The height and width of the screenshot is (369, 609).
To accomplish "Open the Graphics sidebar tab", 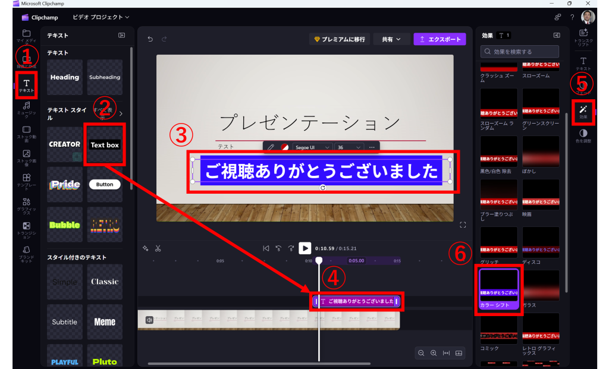I will (x=26, y=206).
